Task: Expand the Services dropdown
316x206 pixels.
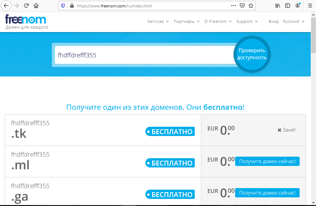Action: [x=158, y=21]
